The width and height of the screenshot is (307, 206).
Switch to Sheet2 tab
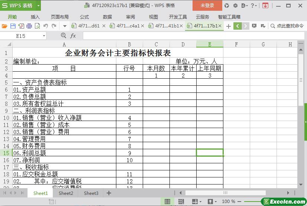pos(66,193)
